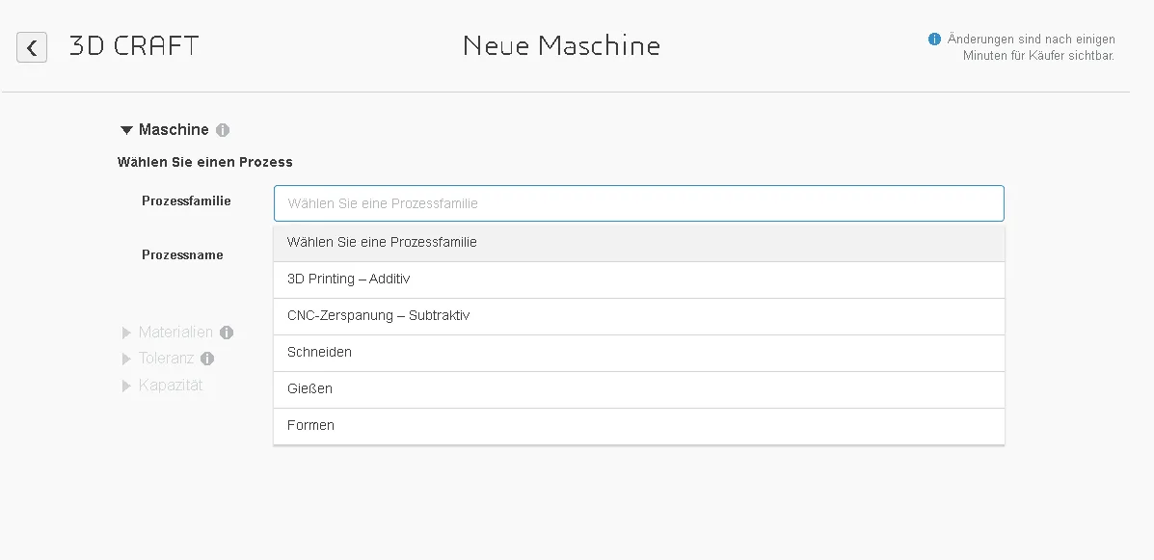Image resolution: width=1154 pixels, height=560 pixels.
Task: Click the info icon next to Toleranz
Action: point(208,358)
